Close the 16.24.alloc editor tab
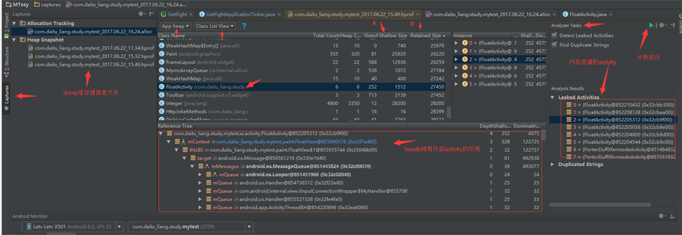The height and width of the screenshot is (235, 682). click(x=554, y=14)
